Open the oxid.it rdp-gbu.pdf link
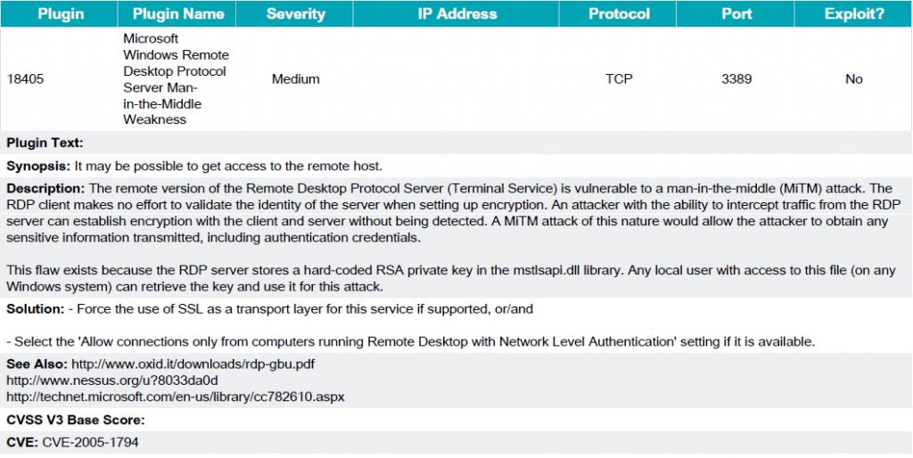This screenshot has height=458, width=913. (x=193, y=364)
